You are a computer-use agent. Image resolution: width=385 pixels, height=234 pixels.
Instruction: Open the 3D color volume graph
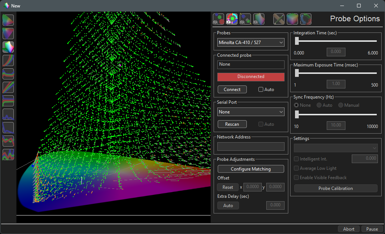click(8, 47)
